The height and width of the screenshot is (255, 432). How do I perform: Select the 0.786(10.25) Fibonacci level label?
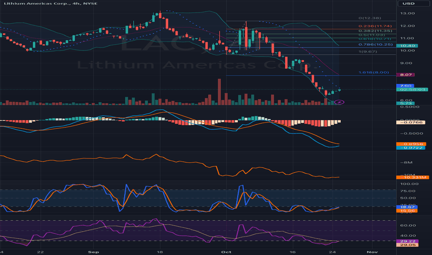coord(375,44)
